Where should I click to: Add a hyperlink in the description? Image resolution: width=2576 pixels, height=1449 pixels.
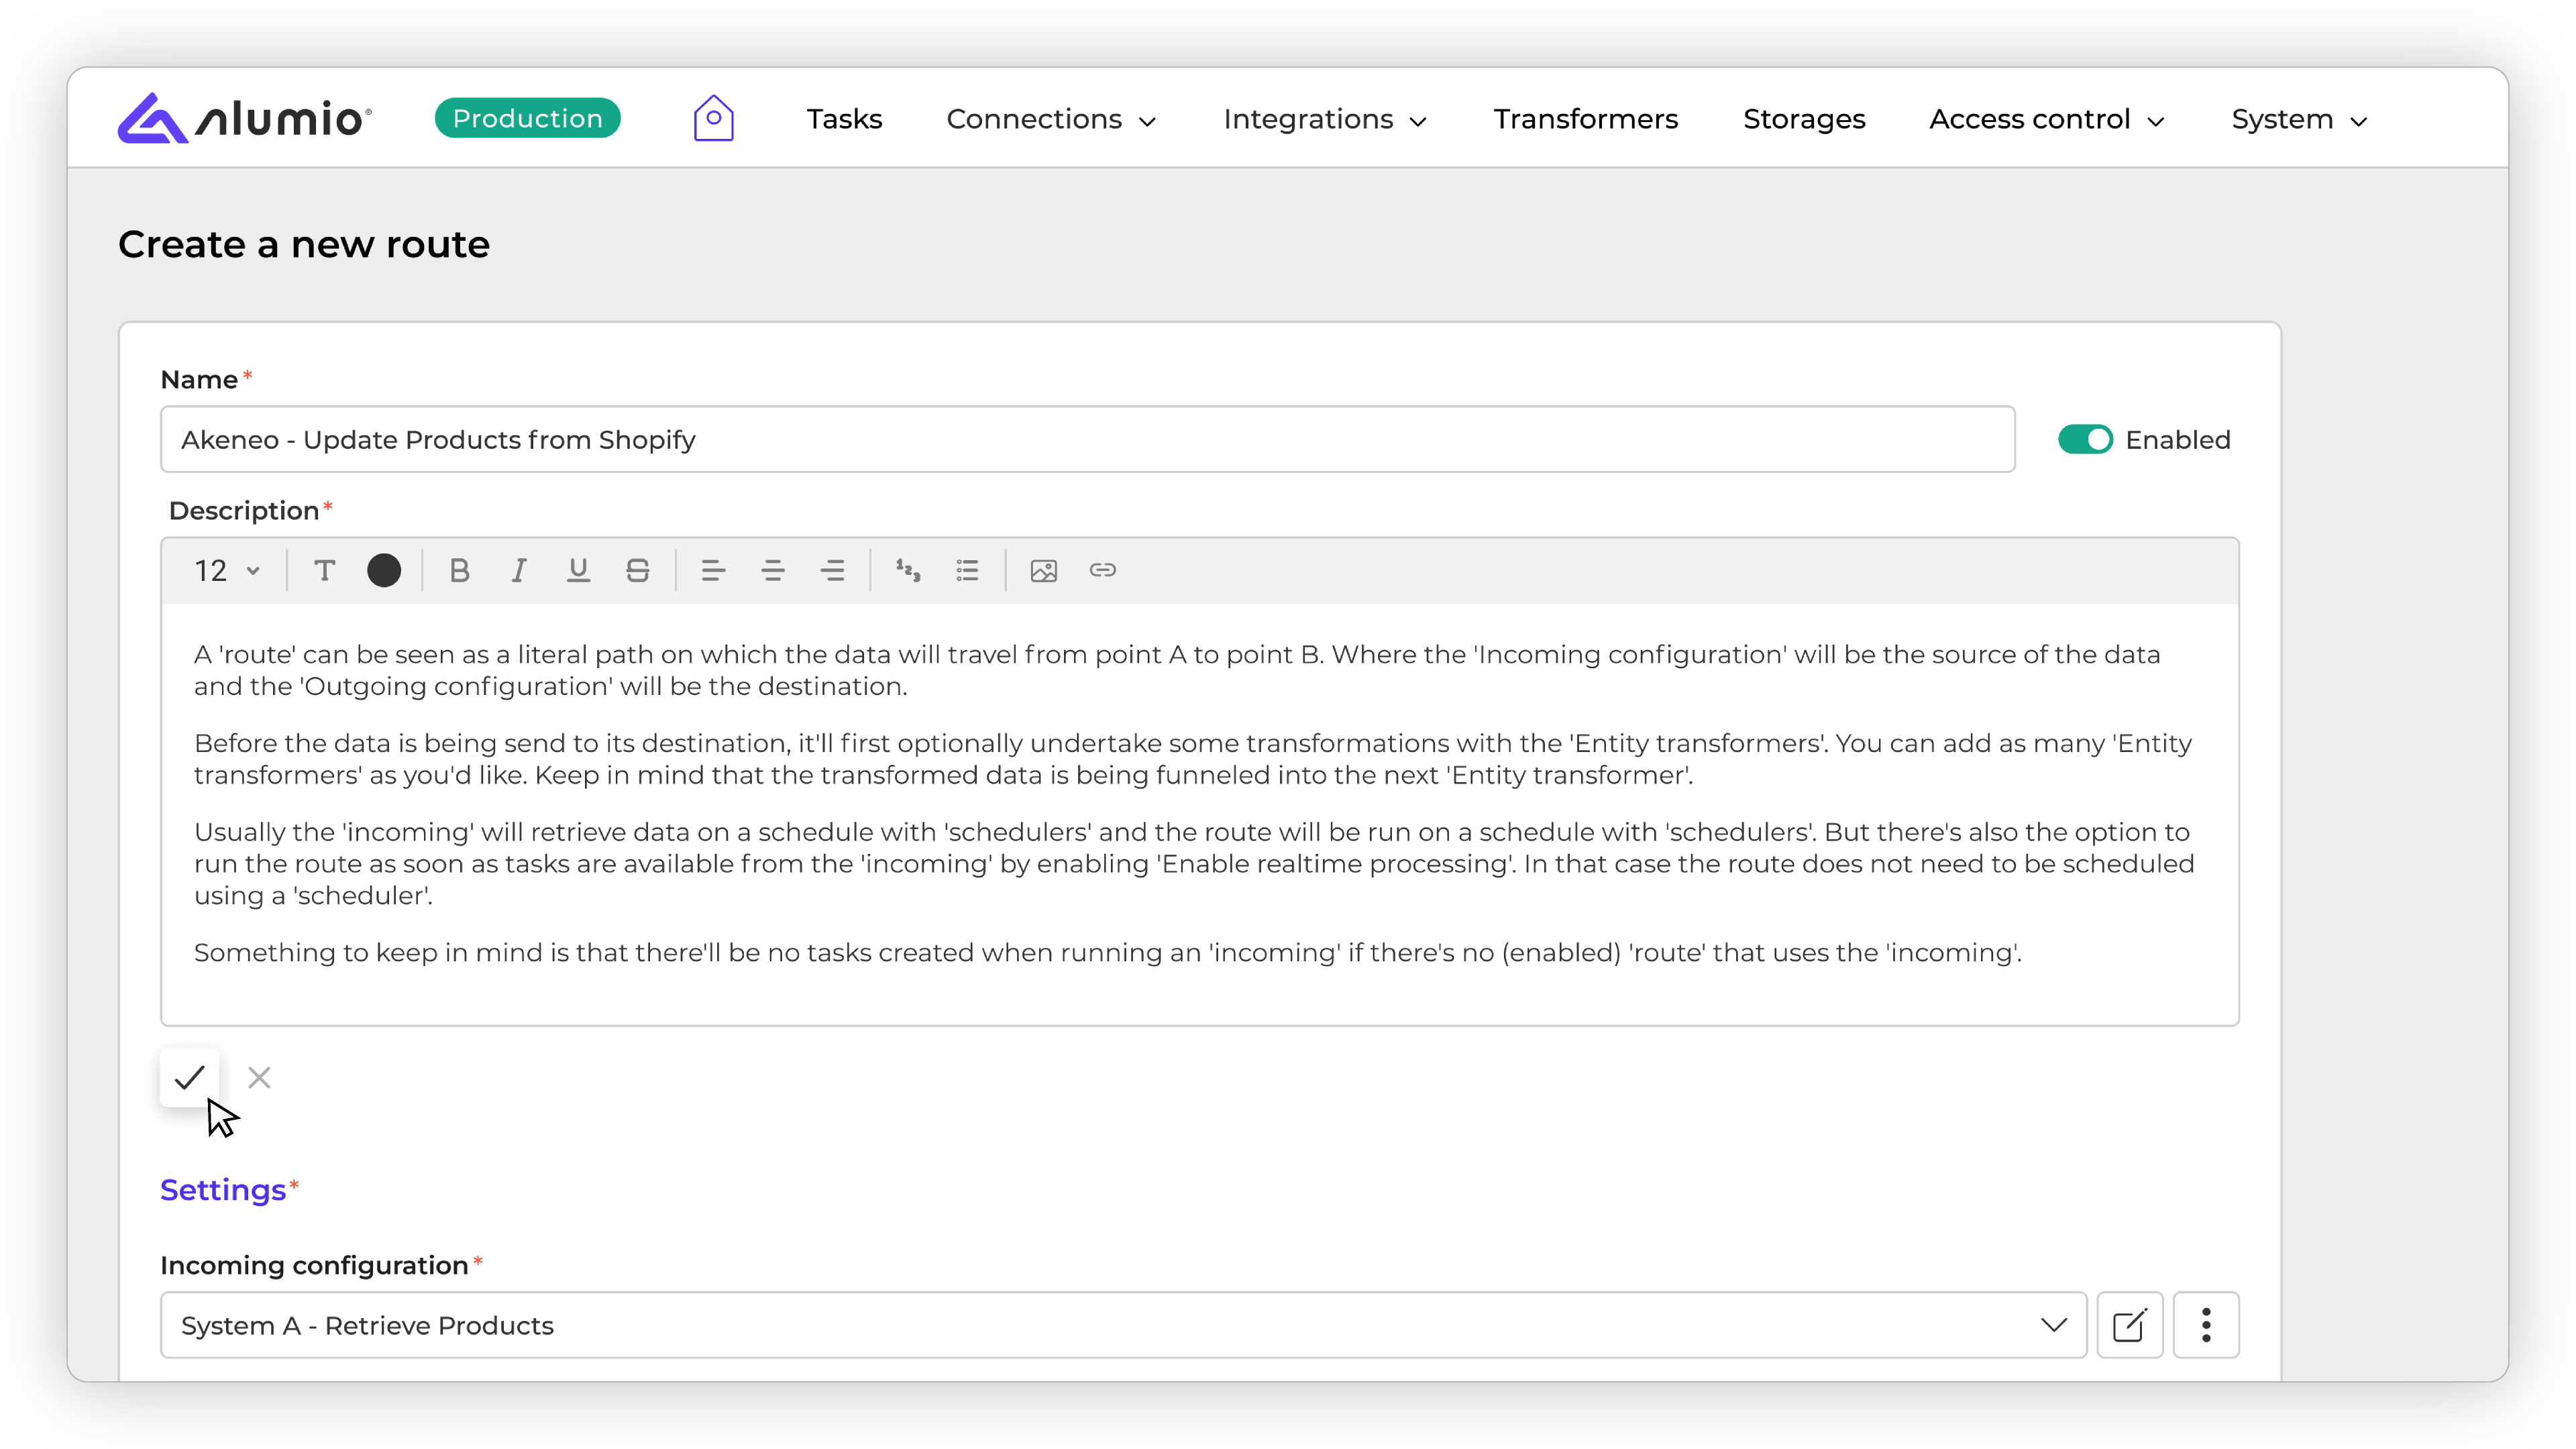coord(1102,570)
